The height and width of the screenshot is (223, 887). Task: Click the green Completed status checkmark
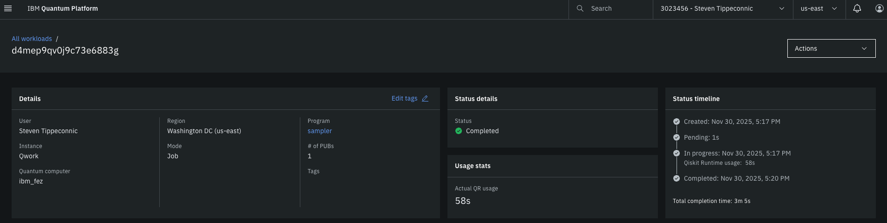459,131
